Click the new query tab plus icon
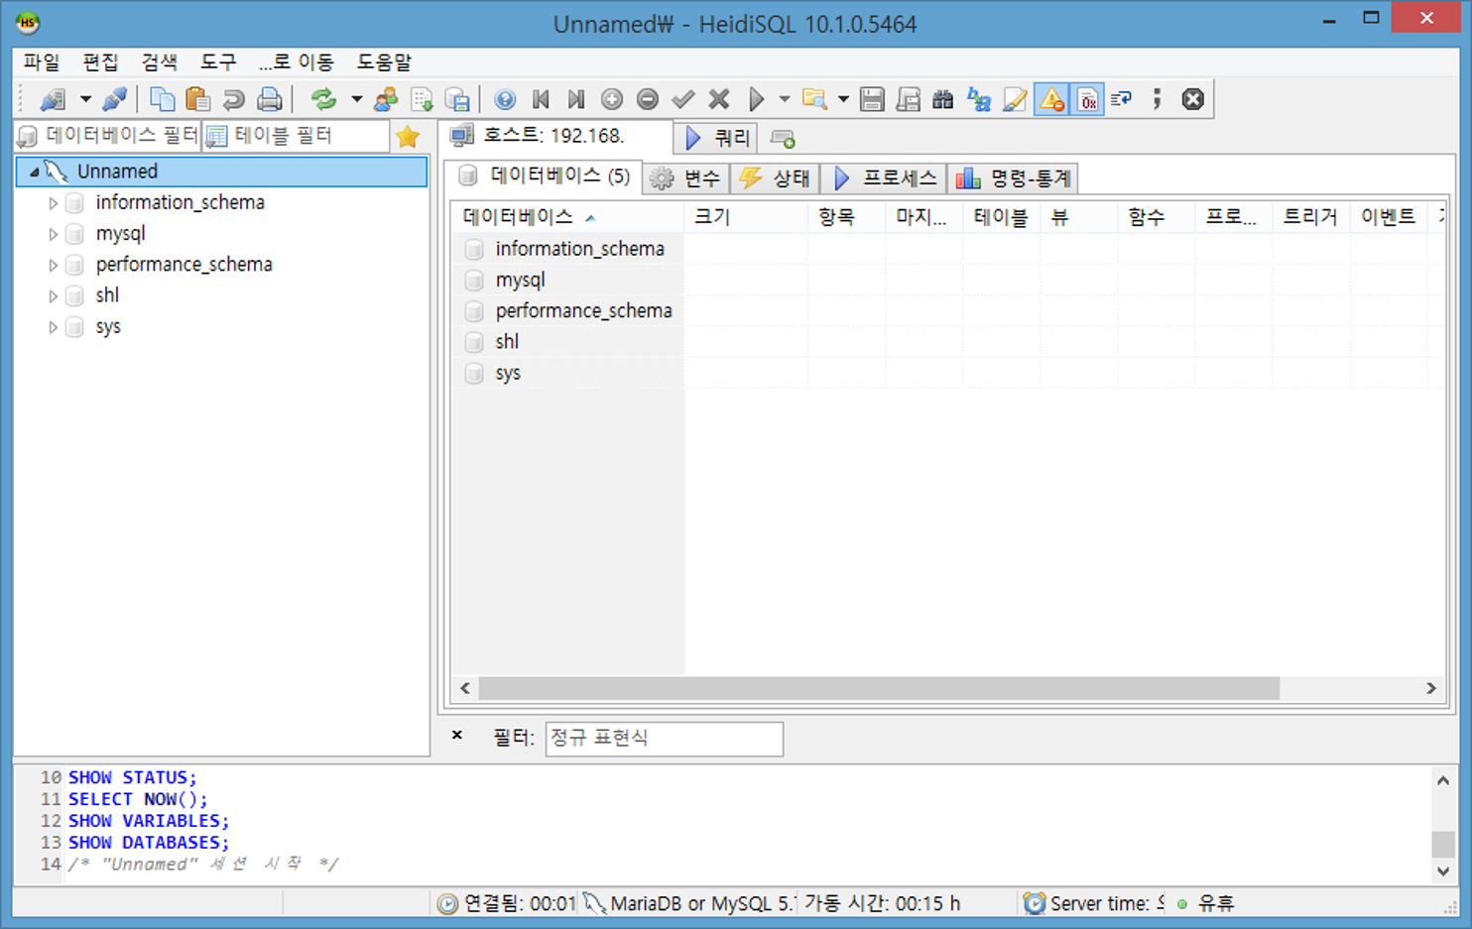 click(x=783, y=138)
